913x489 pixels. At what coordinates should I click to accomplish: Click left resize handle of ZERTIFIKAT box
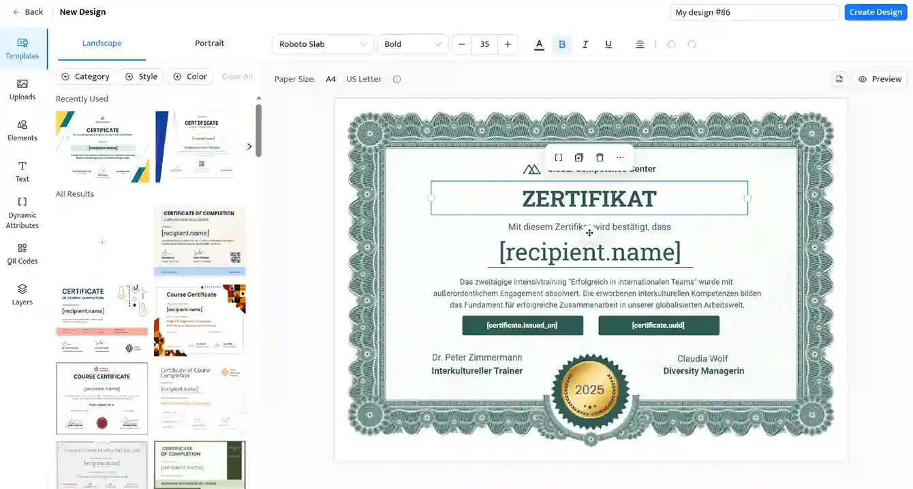(431, 198)
